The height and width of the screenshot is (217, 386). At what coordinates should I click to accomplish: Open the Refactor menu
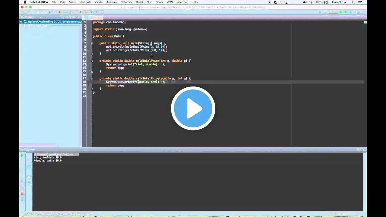(126, 2)
